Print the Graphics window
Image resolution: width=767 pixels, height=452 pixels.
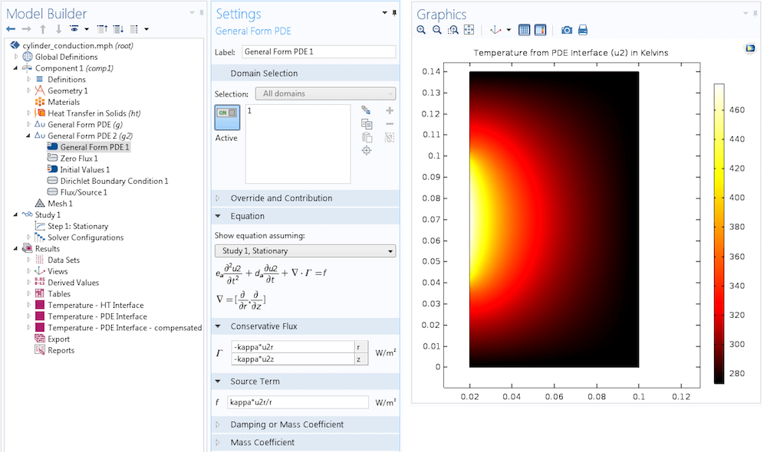tap(583, 31)
